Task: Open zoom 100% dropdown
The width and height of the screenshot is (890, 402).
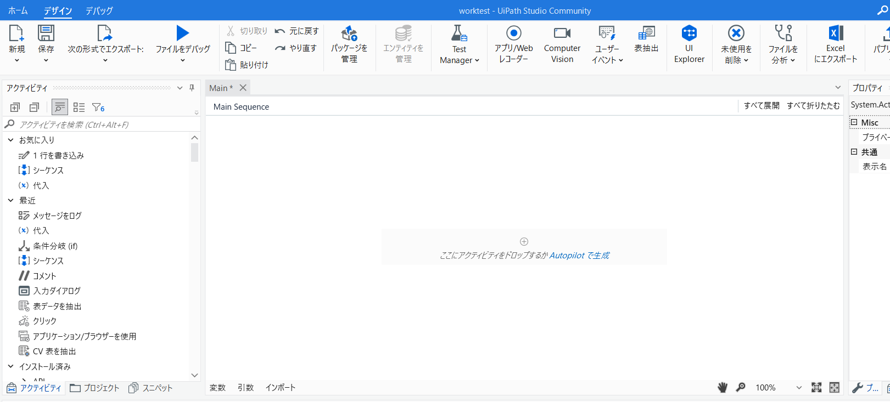Action: coord(799,388)
